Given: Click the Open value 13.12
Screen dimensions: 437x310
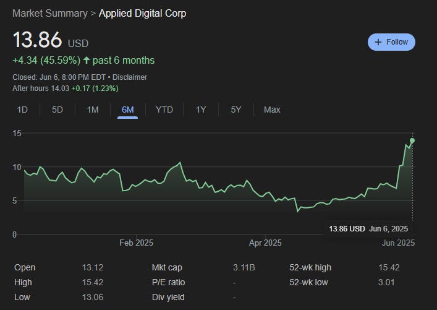Looking at the screenshot, I should tap(93, 267).
